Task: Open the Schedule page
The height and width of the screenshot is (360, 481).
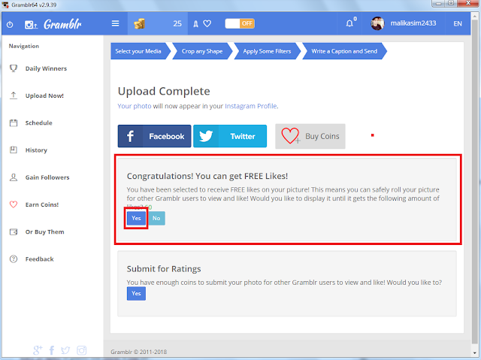Action: click(38, 123)
